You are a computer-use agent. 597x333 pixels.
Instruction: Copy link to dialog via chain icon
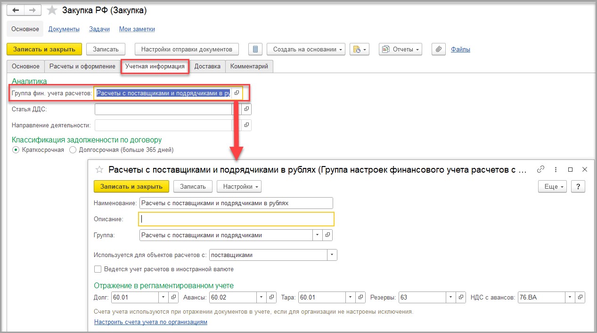coord(541,169)
